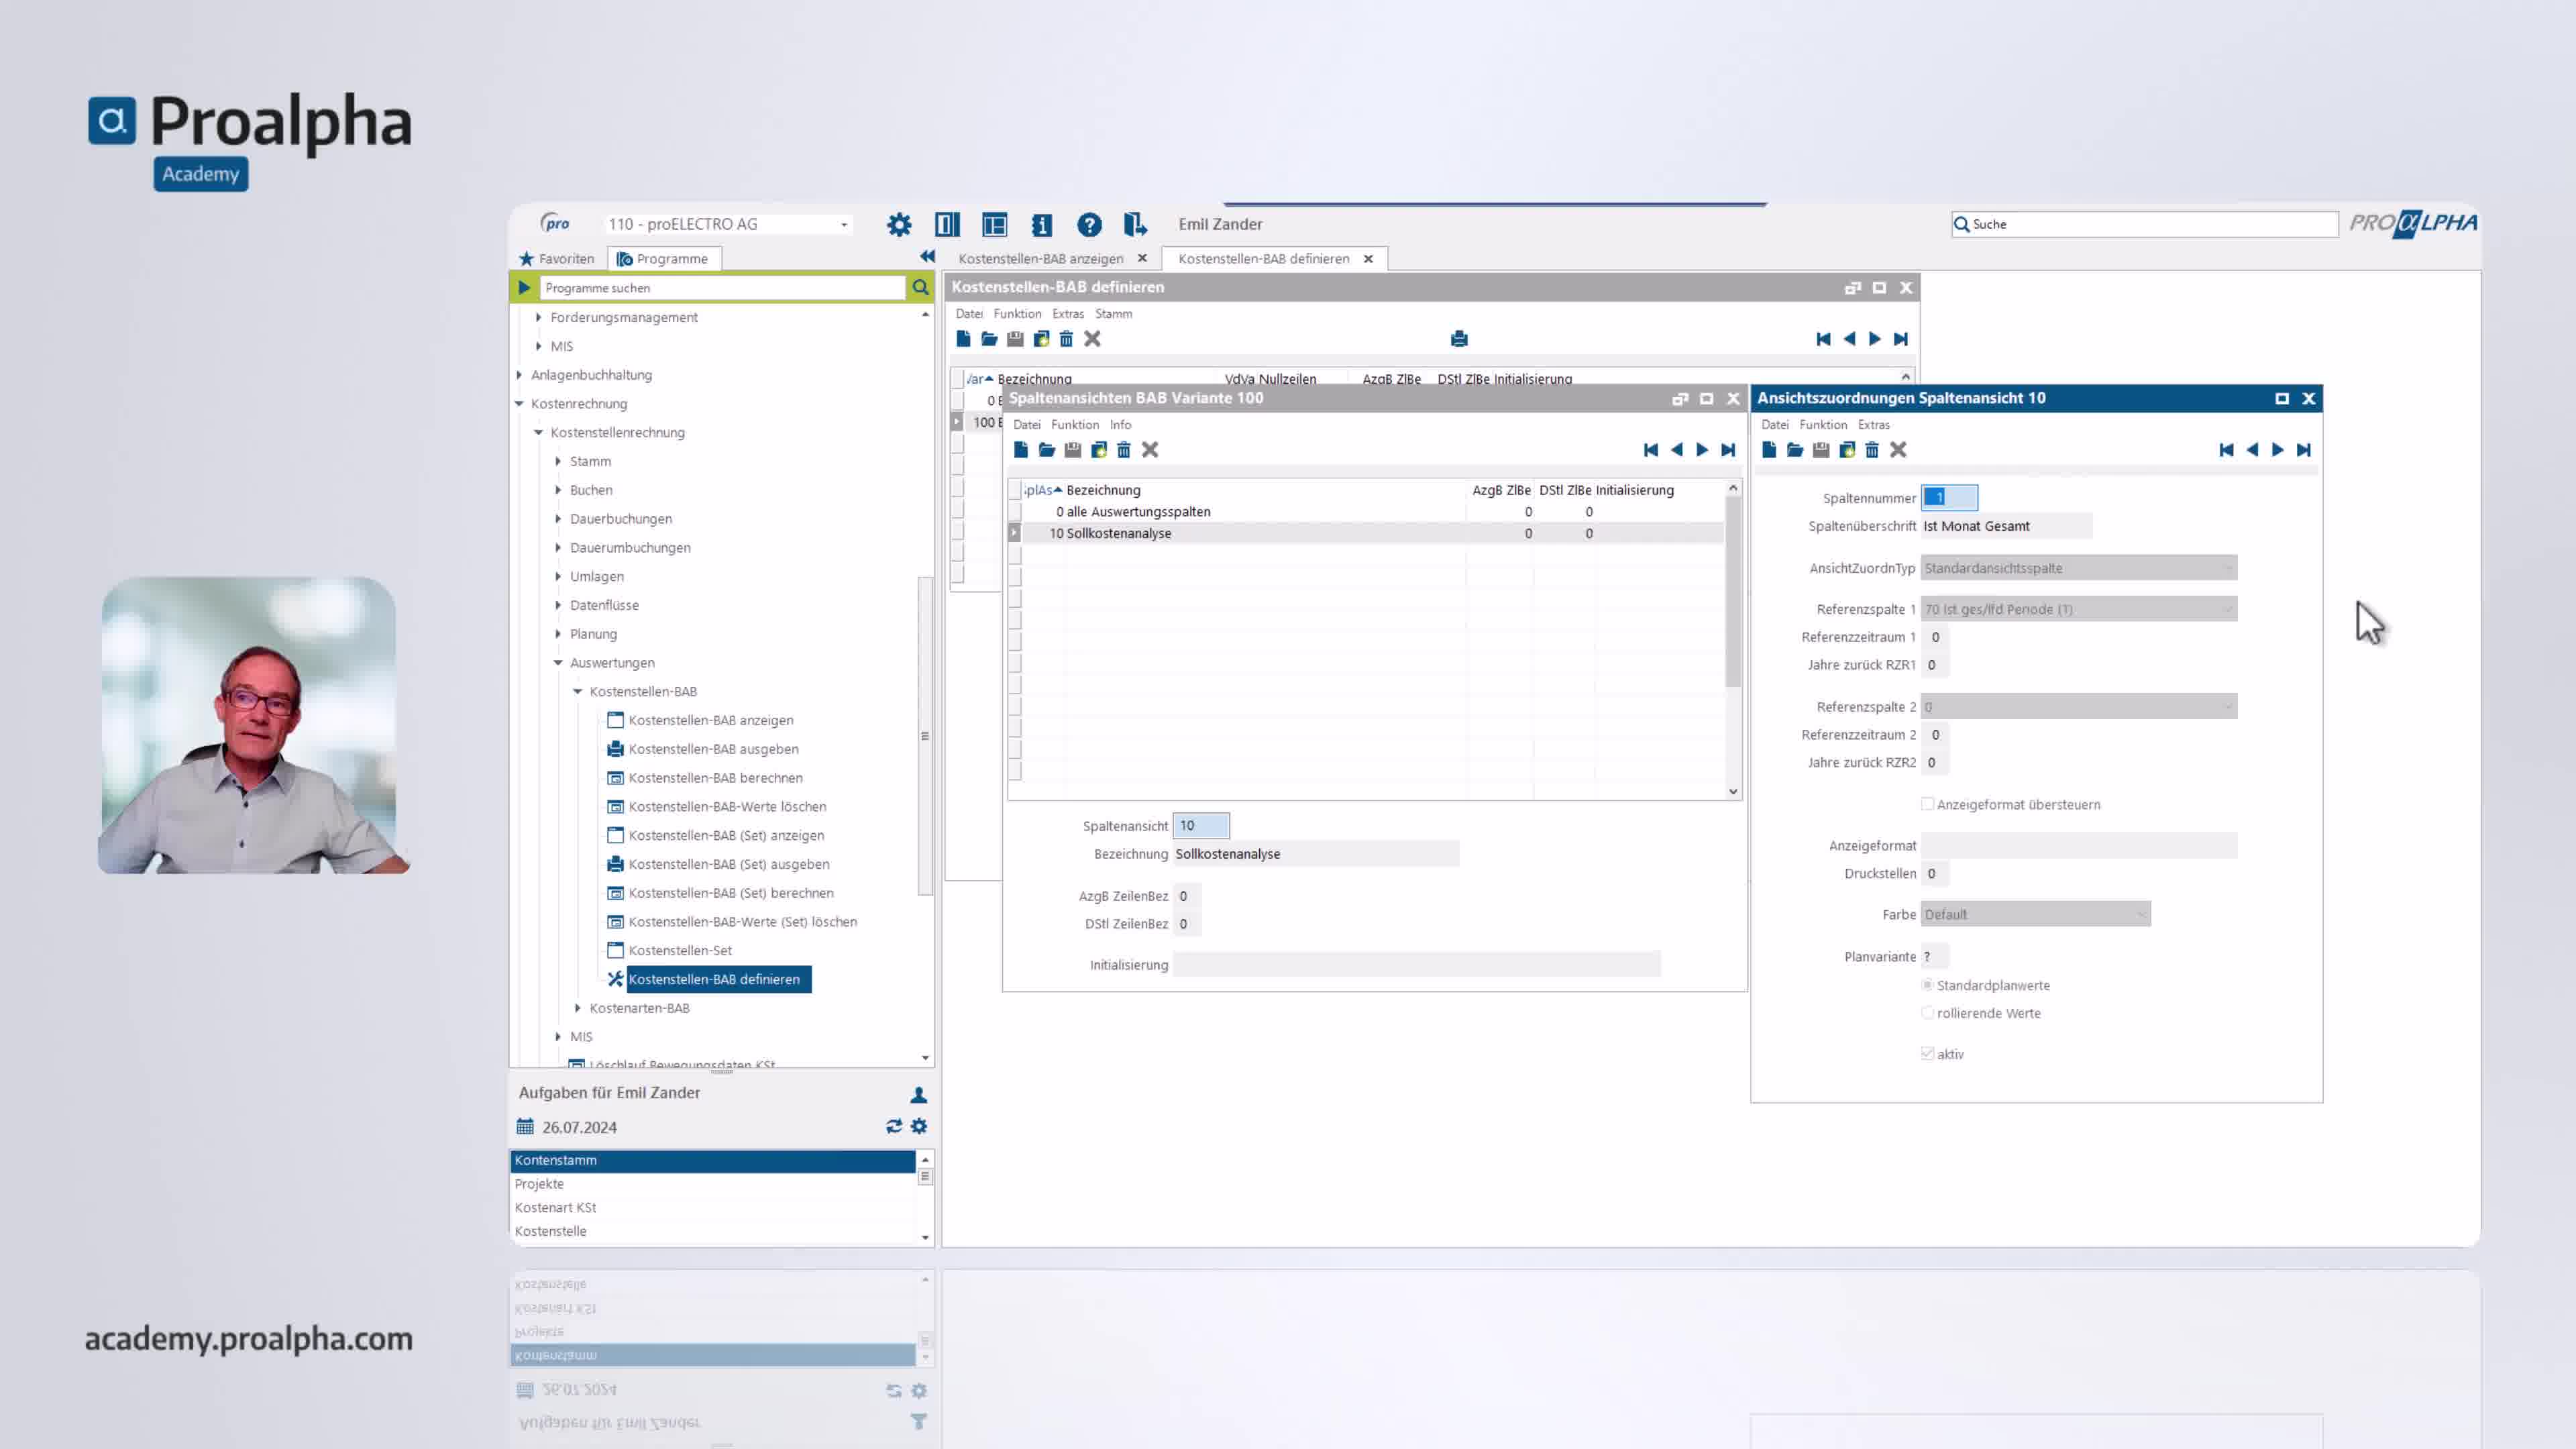2576x1449 pixels.
Task: Open the AnsichtZuordnTyp dropdown
Action: (x=2227, y=568)
